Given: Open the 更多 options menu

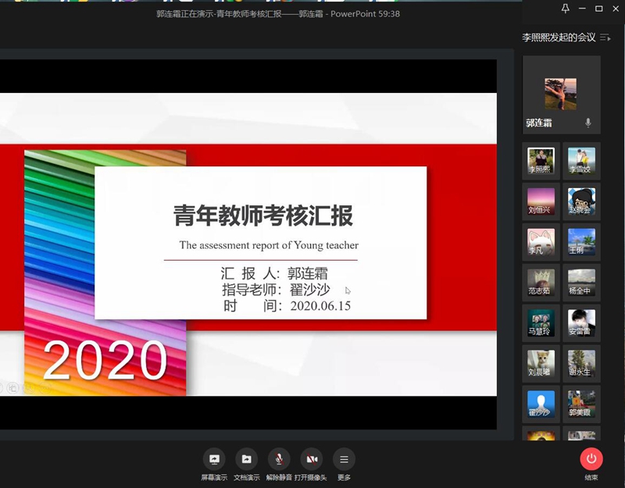Looking at the screenshot, I should [344, 460].
